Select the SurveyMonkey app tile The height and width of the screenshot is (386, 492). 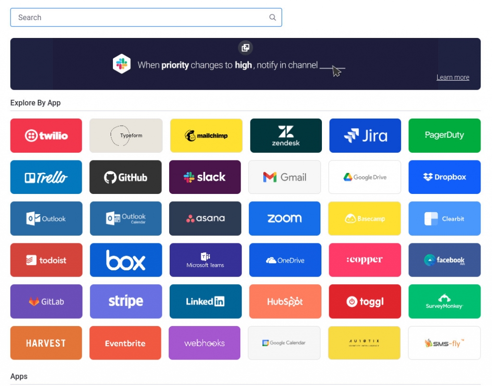444,302
